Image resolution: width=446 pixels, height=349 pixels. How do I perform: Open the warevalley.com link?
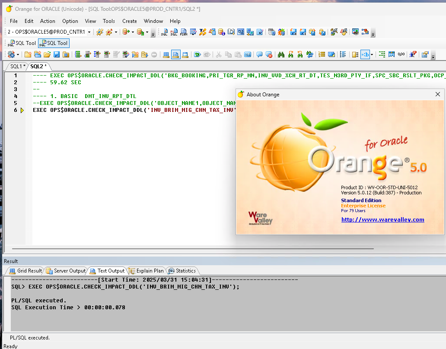click(382, 219)
